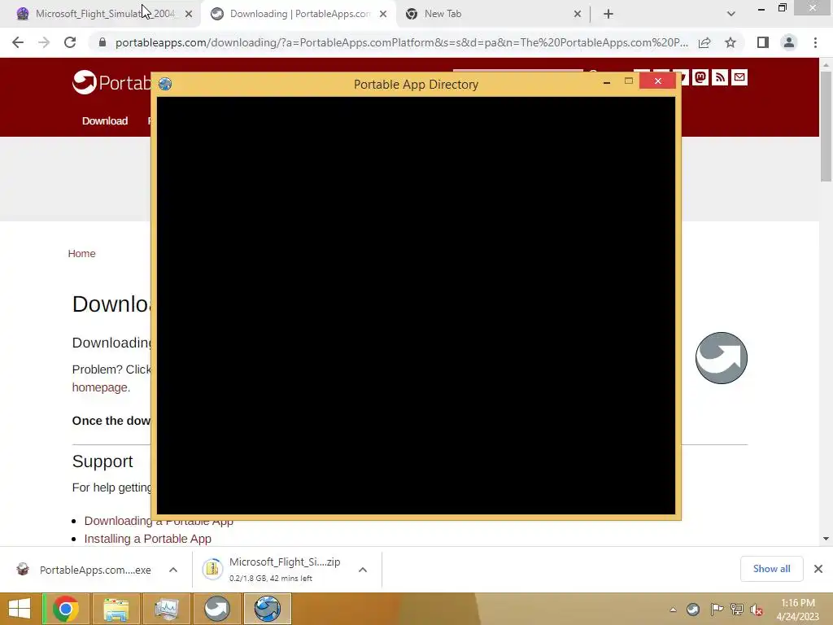Viewport: 833px width, 625px height.
Task: Click PortableApps tray icon
Action: pyautogui.click(x=693, y=610)
